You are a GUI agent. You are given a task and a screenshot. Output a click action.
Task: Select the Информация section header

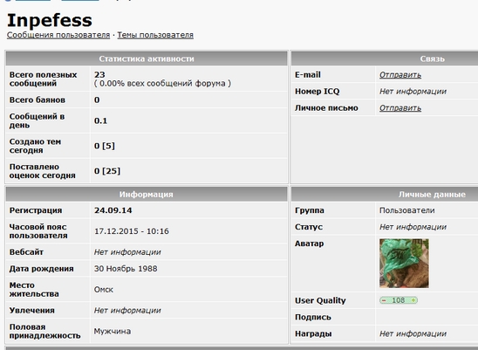147,195
